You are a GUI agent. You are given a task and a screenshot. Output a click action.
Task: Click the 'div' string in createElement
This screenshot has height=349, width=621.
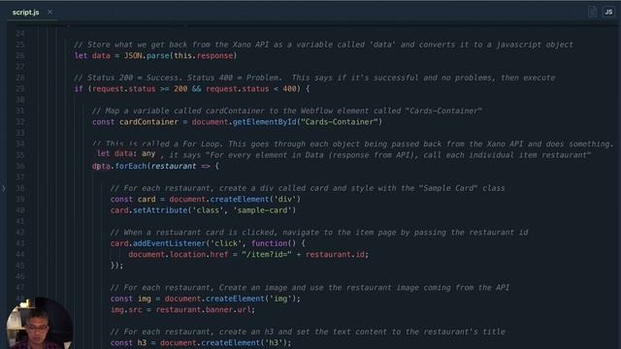coord(284,200)
